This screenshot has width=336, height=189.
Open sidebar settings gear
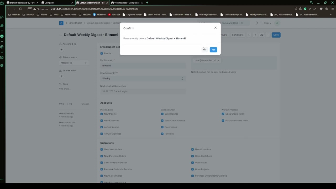(2, 65)
